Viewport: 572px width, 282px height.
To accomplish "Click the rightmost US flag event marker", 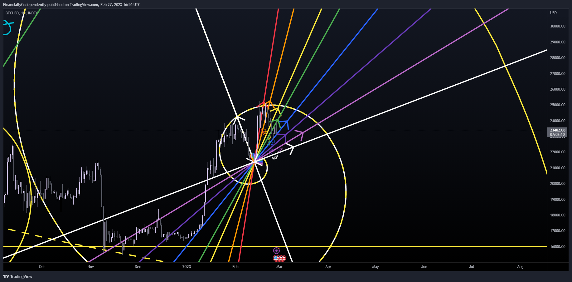I will click(x=283, y=258).
